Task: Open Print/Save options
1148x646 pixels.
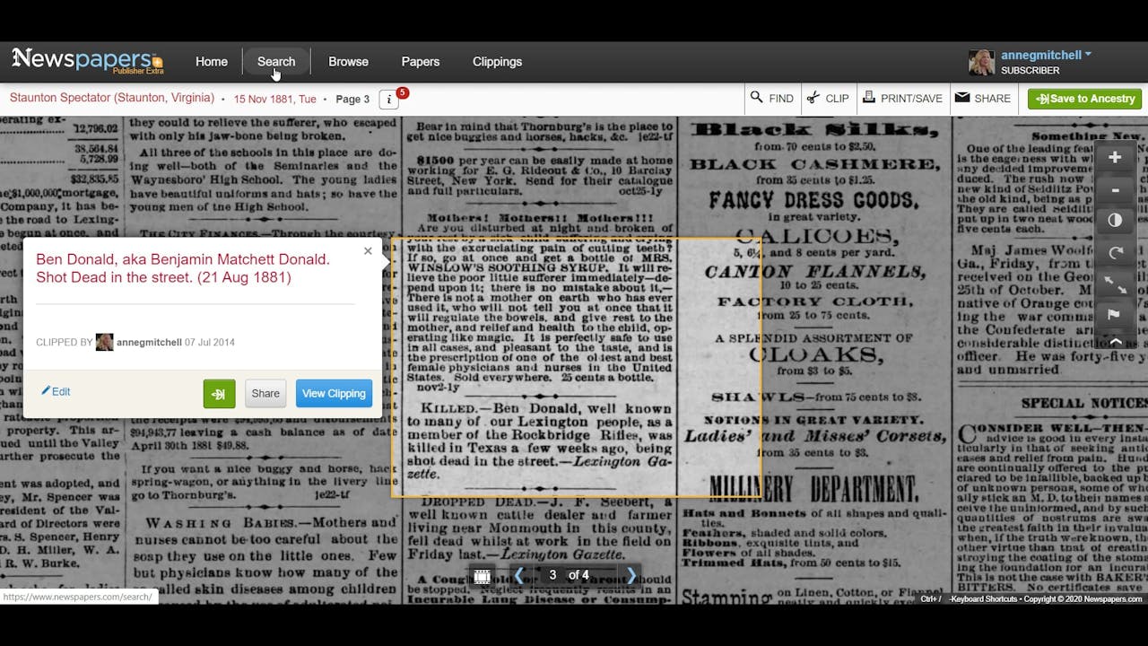Action: point(902,98)
